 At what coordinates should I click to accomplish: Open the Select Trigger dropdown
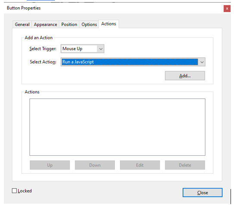tap(82, 49)
